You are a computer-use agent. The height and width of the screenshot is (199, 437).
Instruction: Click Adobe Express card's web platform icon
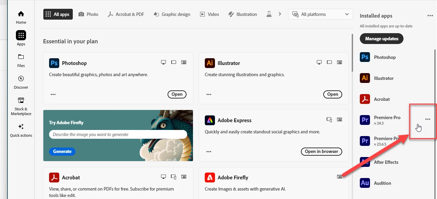coord(340,119)
